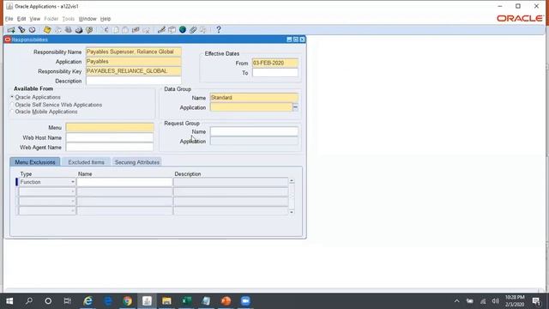Image resolution: width=549 pixels, height=309 pixels.
Task: Click the Print toolbar icon
Action: click(x=79, y=30)
